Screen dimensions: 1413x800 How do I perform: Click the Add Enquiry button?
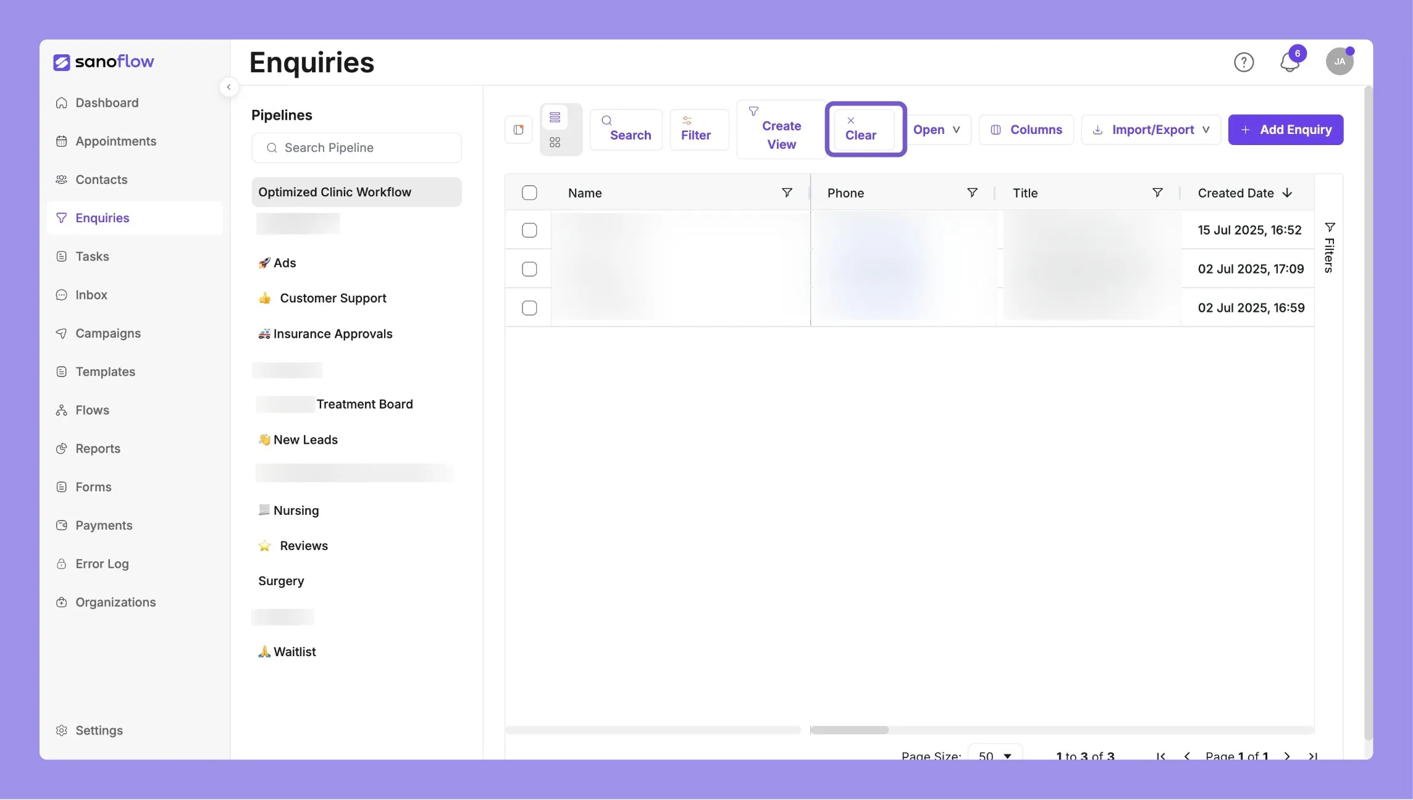1286,130
